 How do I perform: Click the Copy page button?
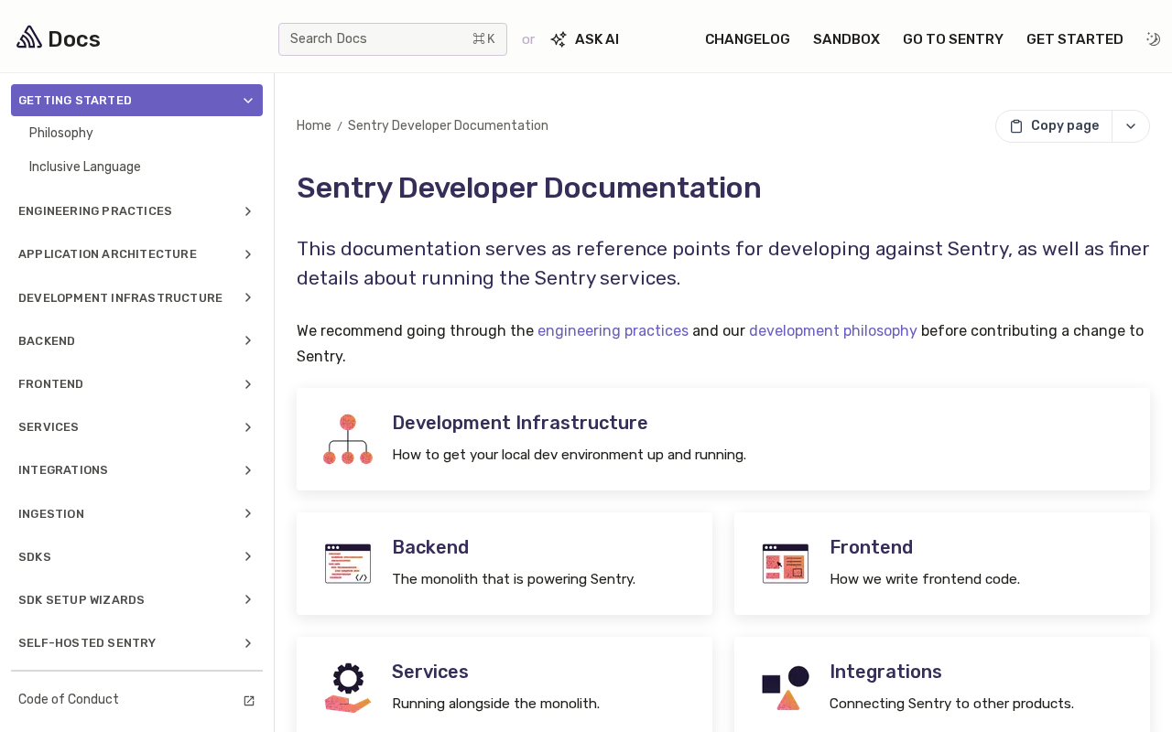[1054, 126]
